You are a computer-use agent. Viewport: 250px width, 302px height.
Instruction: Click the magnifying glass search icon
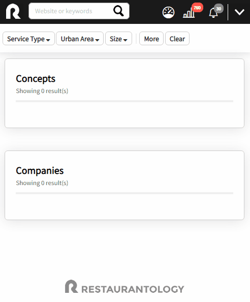pyautogui.click(x=118, y=11)
